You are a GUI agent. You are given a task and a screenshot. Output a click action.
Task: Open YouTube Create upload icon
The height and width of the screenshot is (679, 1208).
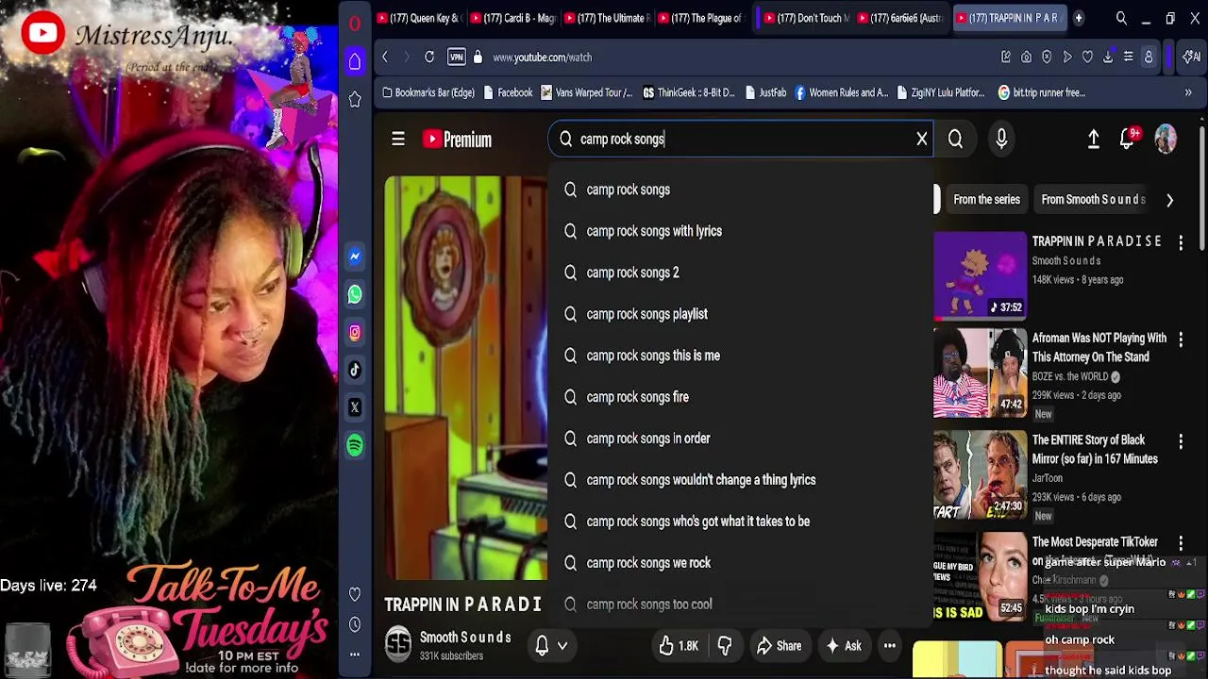point(1094,140)
